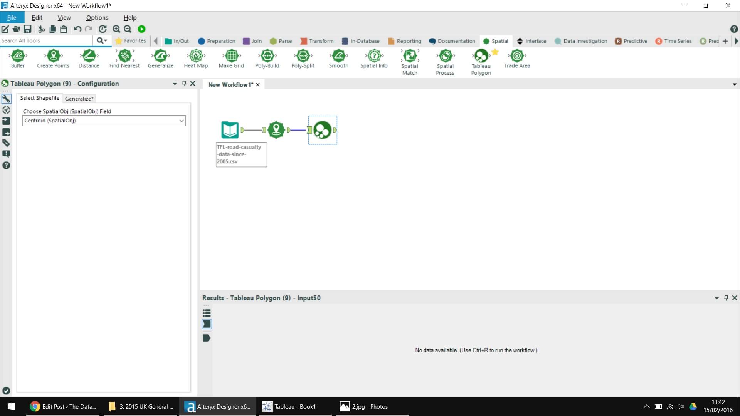Open the Preparation tool category
This screenshot has width=740, height=416.
(217, 41)
